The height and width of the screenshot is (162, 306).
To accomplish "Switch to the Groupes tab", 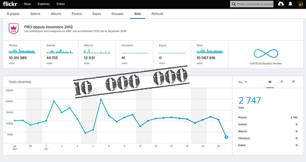I will (x=117, y=14).
